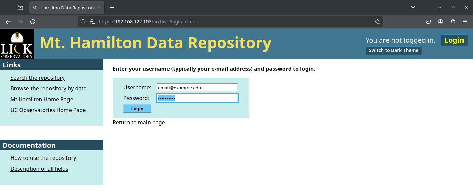Click the 'You are not logged in.' text
Screen dimensions: 473x191
pos(400,40)
